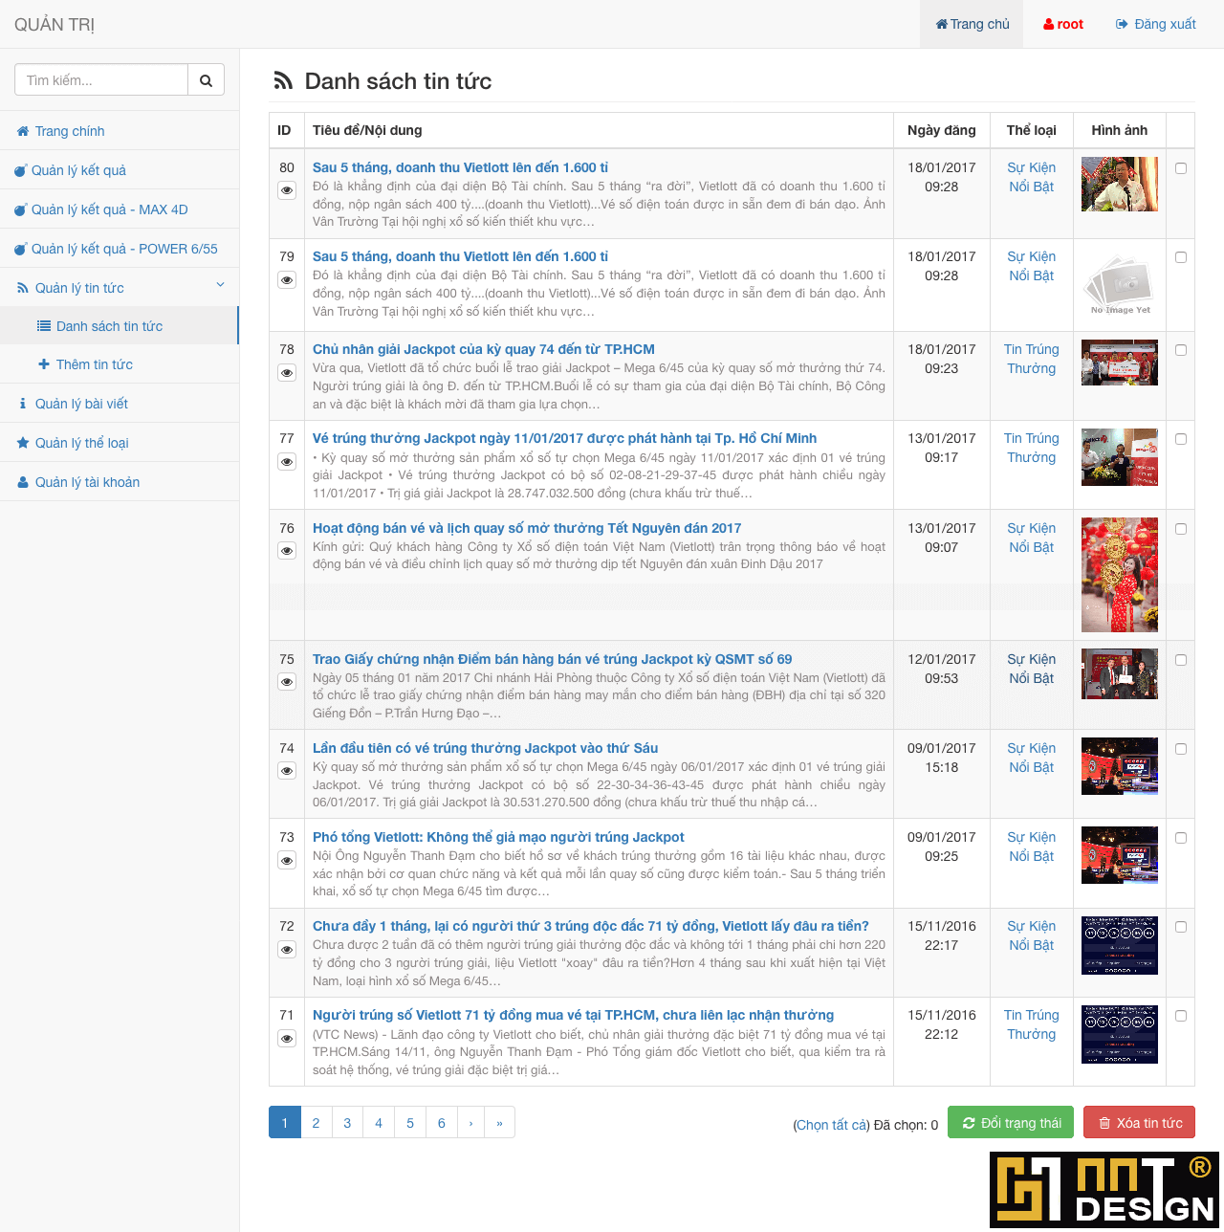The width and height of the screenshot is (1224, 1232).
Task: Click into the Tìm kiếm search field
Action: coord(101,80)
